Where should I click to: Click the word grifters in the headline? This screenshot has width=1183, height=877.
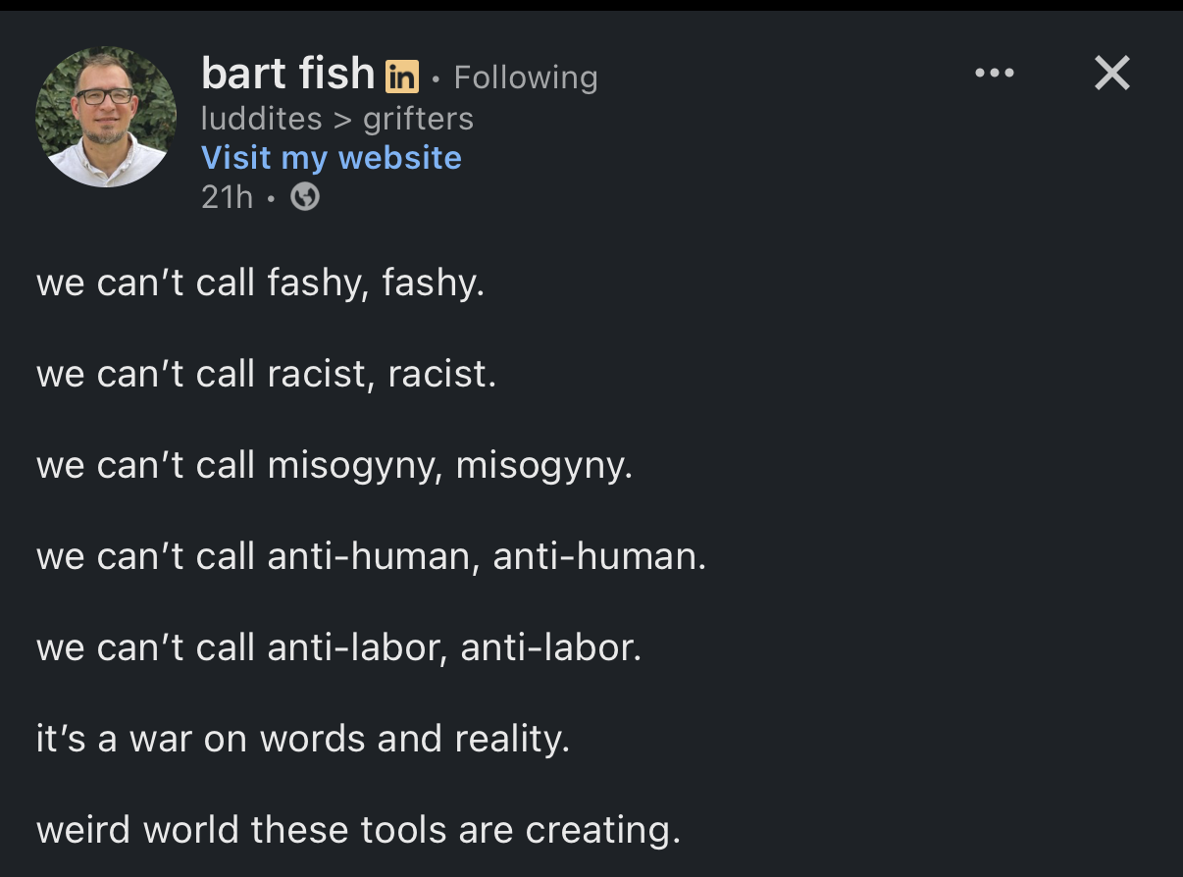[418, 119]
